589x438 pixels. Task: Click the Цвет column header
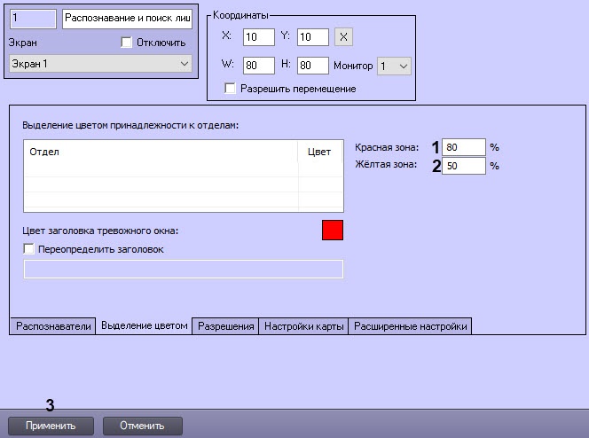[x=319, y=152]
